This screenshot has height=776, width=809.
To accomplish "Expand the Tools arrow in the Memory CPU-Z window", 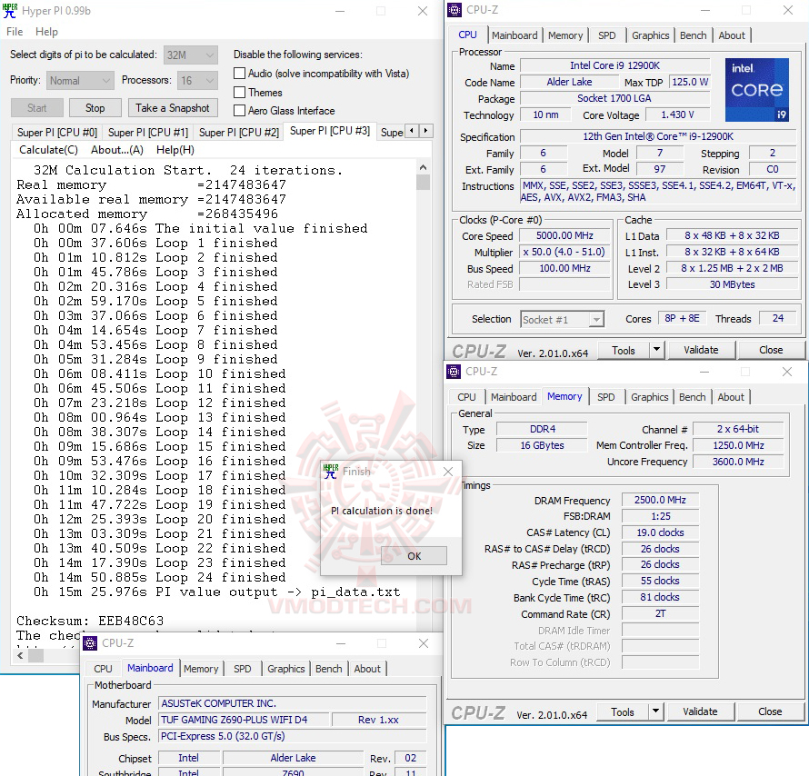I will (x=655, y=711).
